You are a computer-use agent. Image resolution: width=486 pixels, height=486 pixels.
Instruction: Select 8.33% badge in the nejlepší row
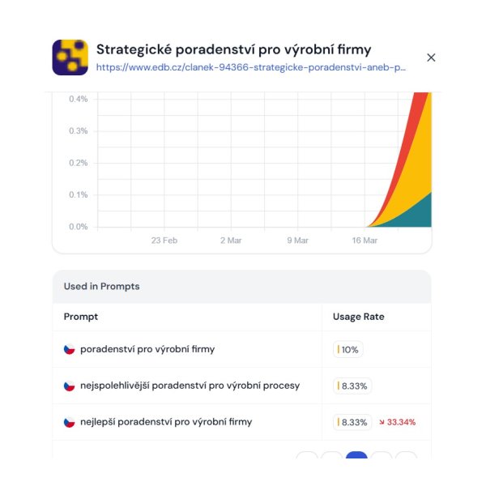click(x=353, y=422)
